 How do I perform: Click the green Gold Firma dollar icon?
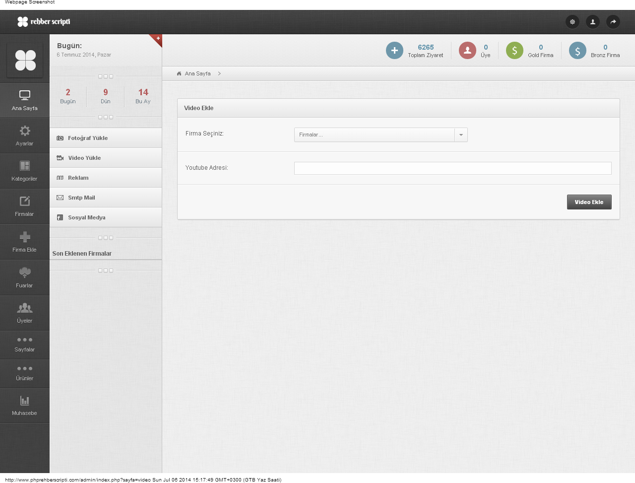pyautogui.click(x=514, y=50)
